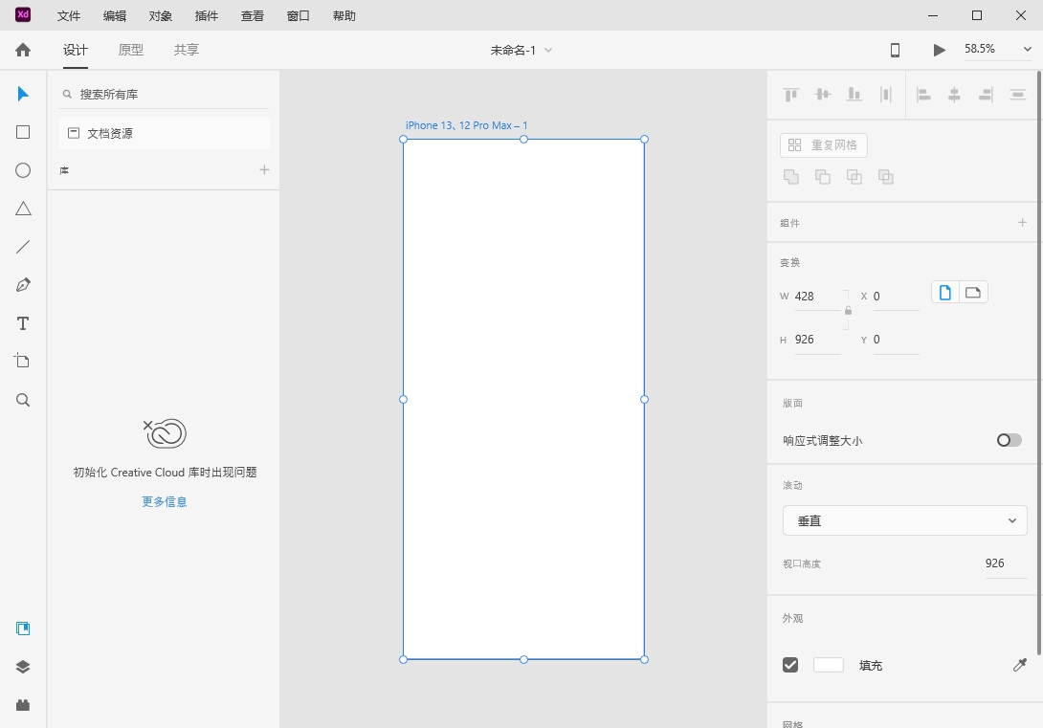The height and width of the screenshot is (728, 1043).
Task: Select the Ellipse tool
Action: [23, 170]
